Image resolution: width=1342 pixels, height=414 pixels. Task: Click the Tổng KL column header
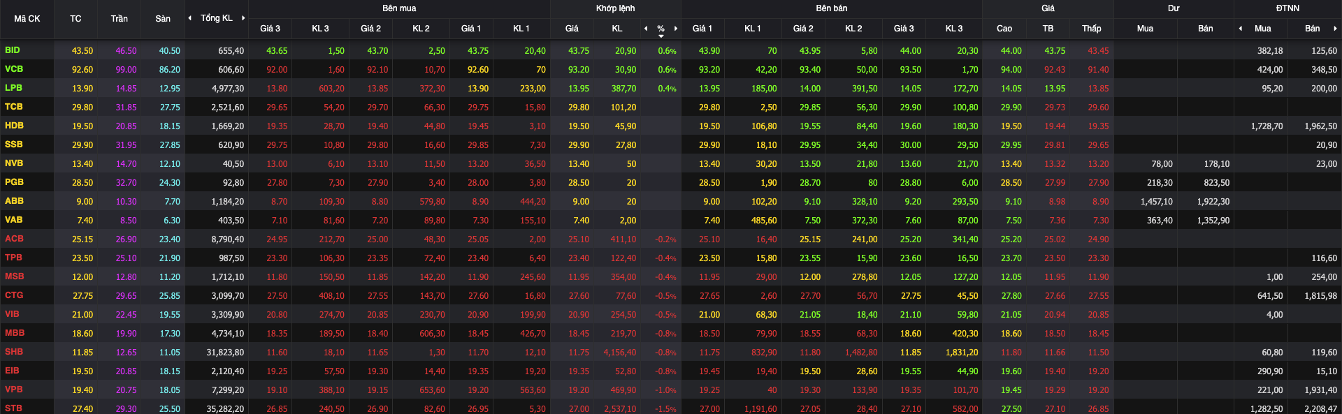[x=217, y=18]
